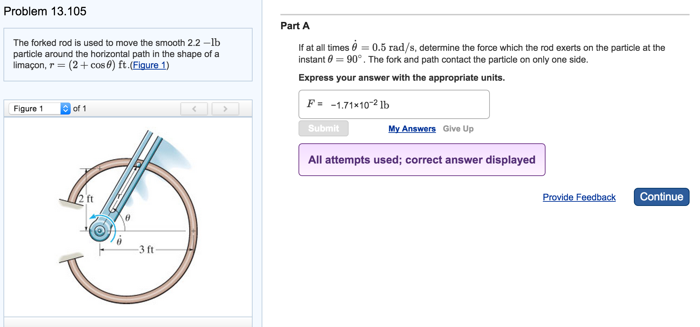Click the Part A heading
The width and height of the screenshot is (700, 327).
295,26
